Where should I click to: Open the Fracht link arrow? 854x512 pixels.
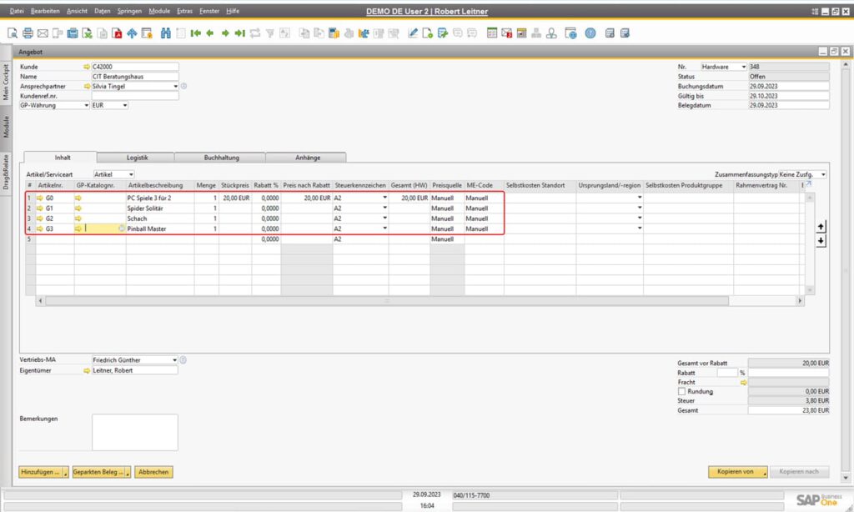743,383
